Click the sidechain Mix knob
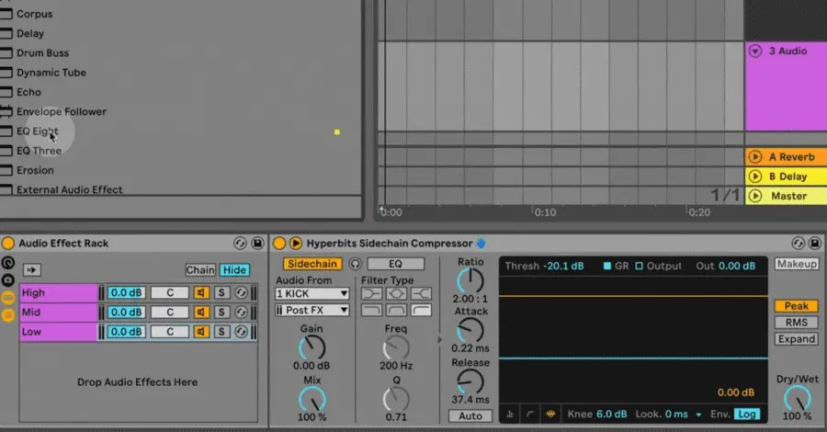827x432 pixels. pyautogui.click(x=312, y=399)
